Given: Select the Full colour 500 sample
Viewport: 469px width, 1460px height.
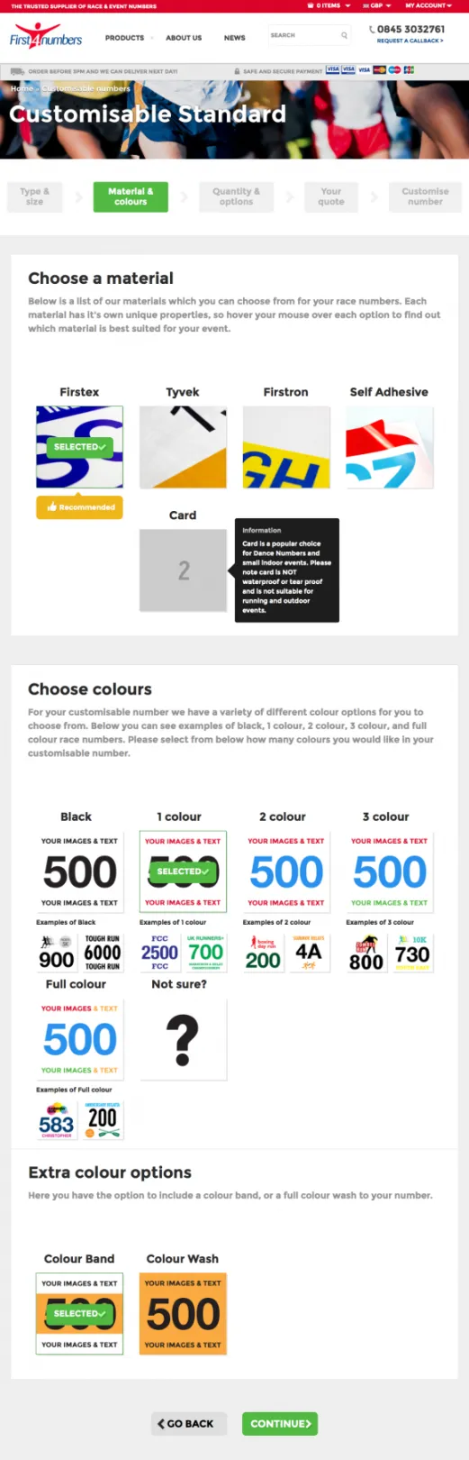Looking at the screenshot, I should coord(79,1039).
